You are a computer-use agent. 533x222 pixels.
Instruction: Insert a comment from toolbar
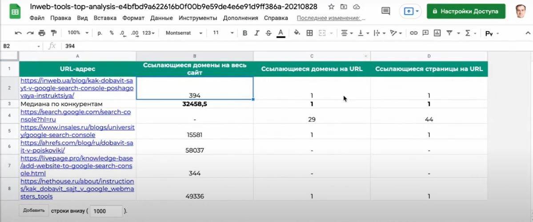click(425, 33)
